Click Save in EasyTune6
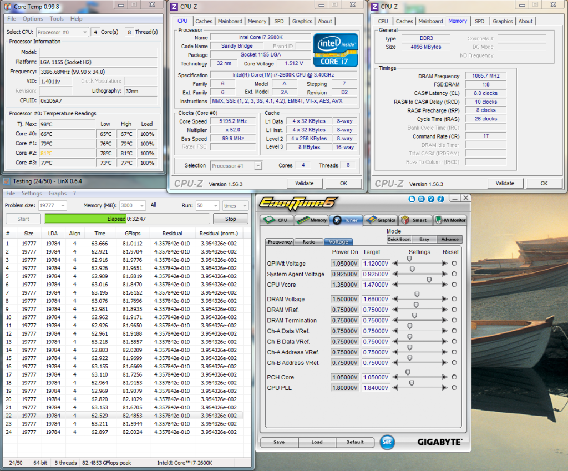The image size is (568, 471). [279, 442]
